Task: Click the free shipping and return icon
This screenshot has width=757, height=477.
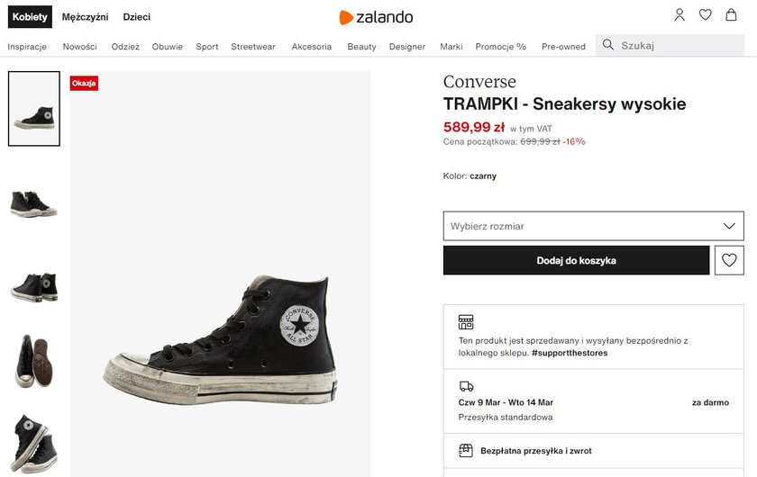Action: 465,451
